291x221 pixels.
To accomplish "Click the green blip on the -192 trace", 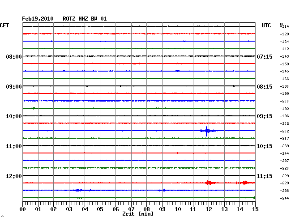I will [x=34, y=108].
